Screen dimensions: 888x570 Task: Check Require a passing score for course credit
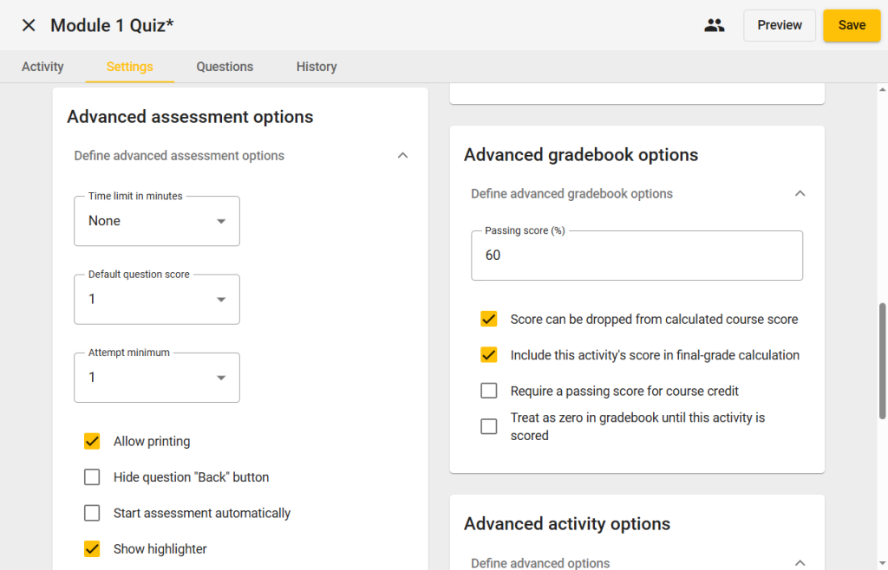(x=489, y=392)
